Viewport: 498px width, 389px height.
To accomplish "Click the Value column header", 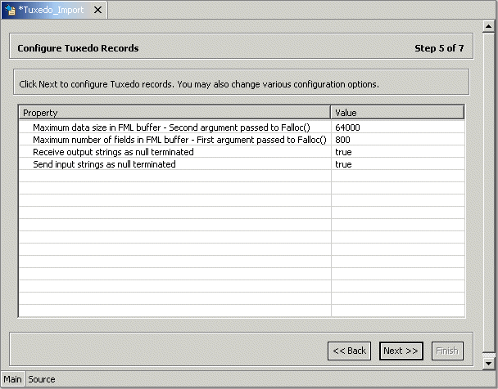I will click(397, 113).
